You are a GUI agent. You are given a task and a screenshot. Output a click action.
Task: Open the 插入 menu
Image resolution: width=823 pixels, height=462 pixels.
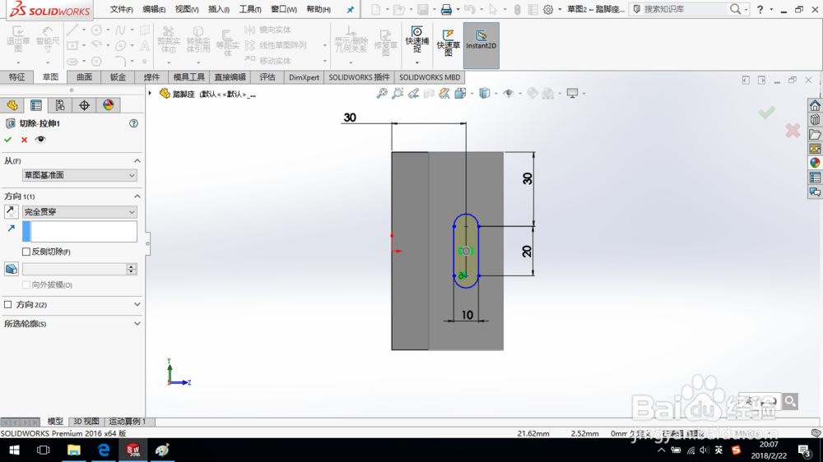(x=218, y=9)
